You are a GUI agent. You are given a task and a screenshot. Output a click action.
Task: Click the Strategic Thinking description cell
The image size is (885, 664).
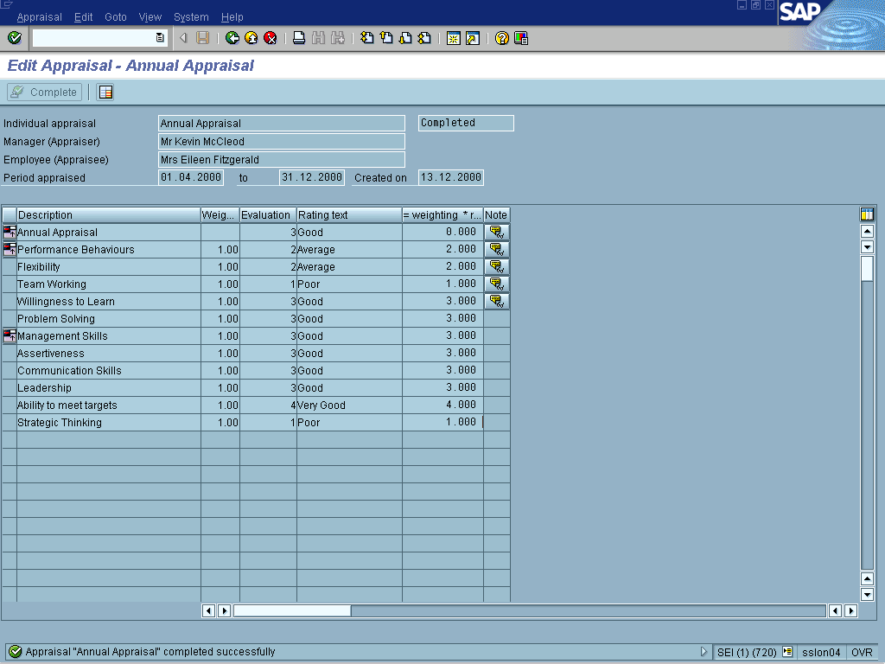(x=108, y=422)
